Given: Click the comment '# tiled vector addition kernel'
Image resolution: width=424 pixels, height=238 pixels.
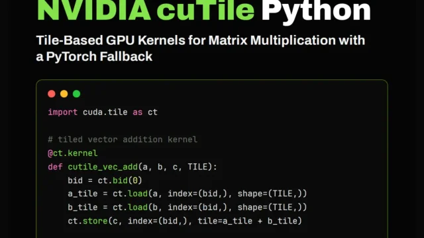Looking at the screenshot, I should pyautogui.click(x=123, y=139).
